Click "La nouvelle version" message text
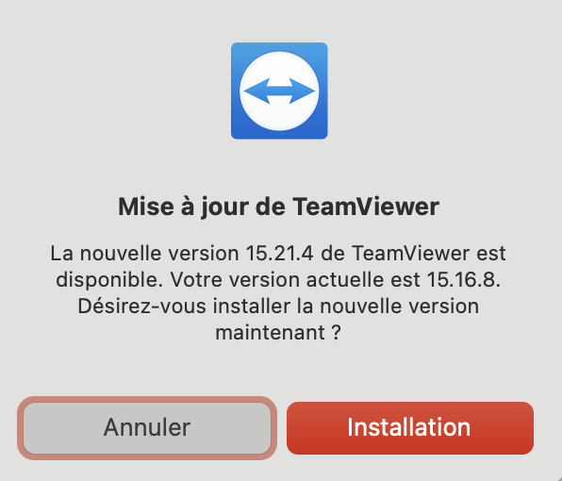 145,254
